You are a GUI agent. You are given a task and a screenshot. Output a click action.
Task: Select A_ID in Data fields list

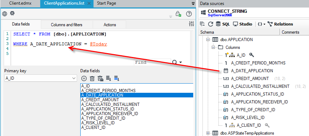click(137, 86)
